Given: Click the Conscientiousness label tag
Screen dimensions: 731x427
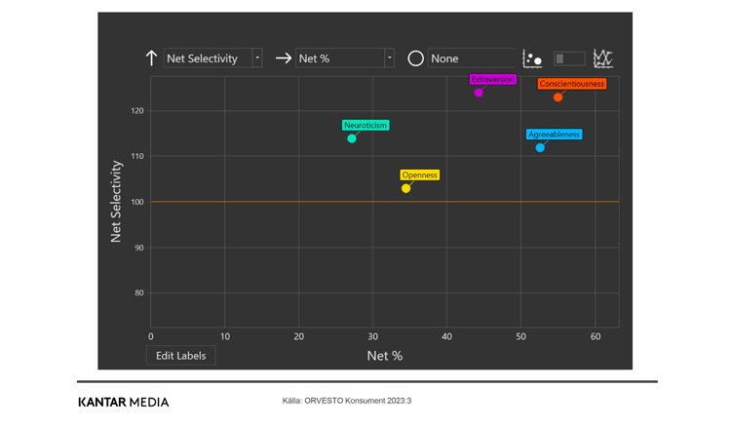Looking at the screenshot, I should click(572, 84).
